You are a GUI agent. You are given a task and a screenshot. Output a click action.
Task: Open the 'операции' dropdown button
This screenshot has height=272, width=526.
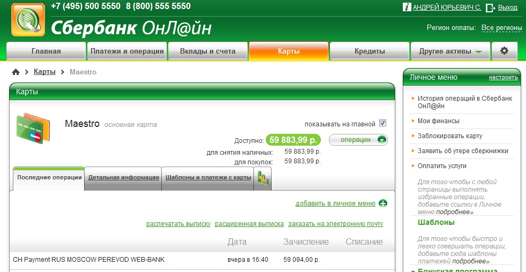[358, 140]
